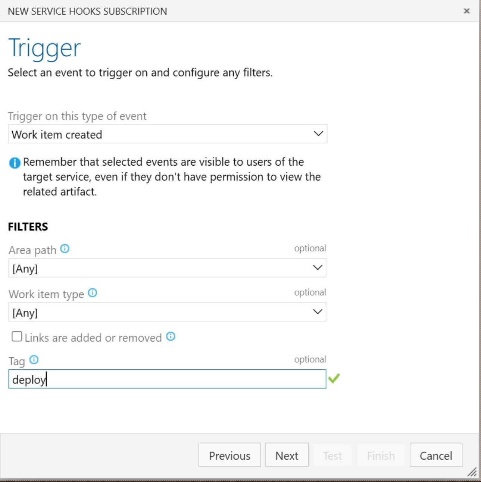The height and width of the screenshot is (482, 481).
Task: Expand the Area path dropdown showing [Any]
Action: (167, 267)
